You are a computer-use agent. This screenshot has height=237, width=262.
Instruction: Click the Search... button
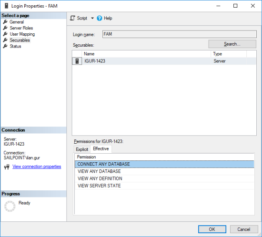click(x=232, y=44)
